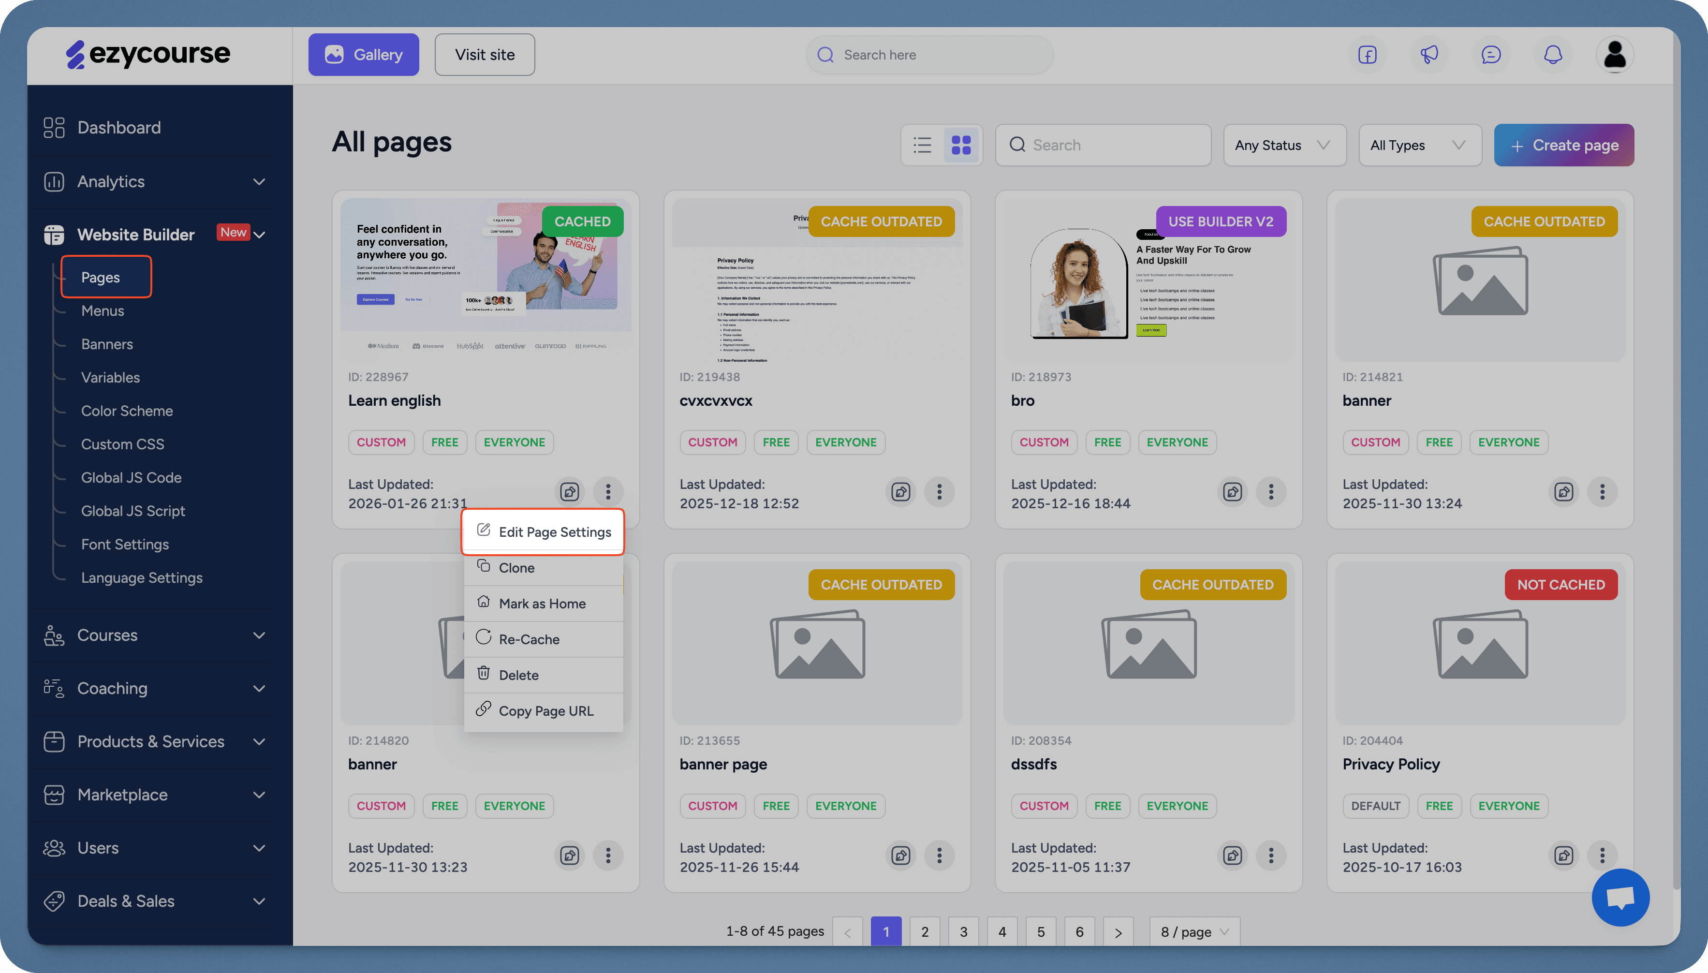Viewport: 1708px width, 973px height.
Task: Click the Coaching sidebar icon
Action: (x=54, y=688)
